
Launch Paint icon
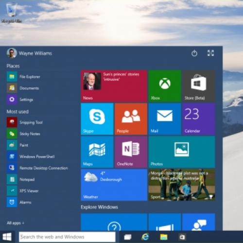tap(12, 145)
